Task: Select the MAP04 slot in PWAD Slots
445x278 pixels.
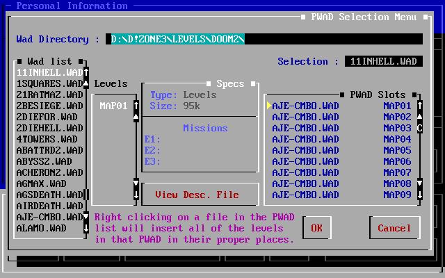Action: (341, 139)
